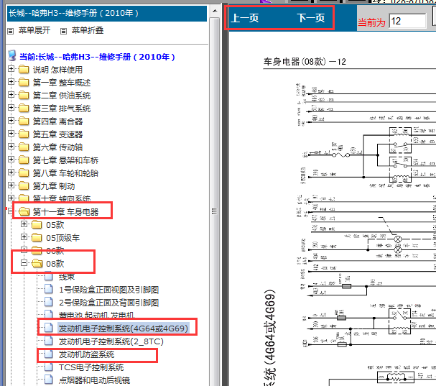Click the folder icon of 第六章 传动轴
436x386 pixels.
click(x=24, y=147)
